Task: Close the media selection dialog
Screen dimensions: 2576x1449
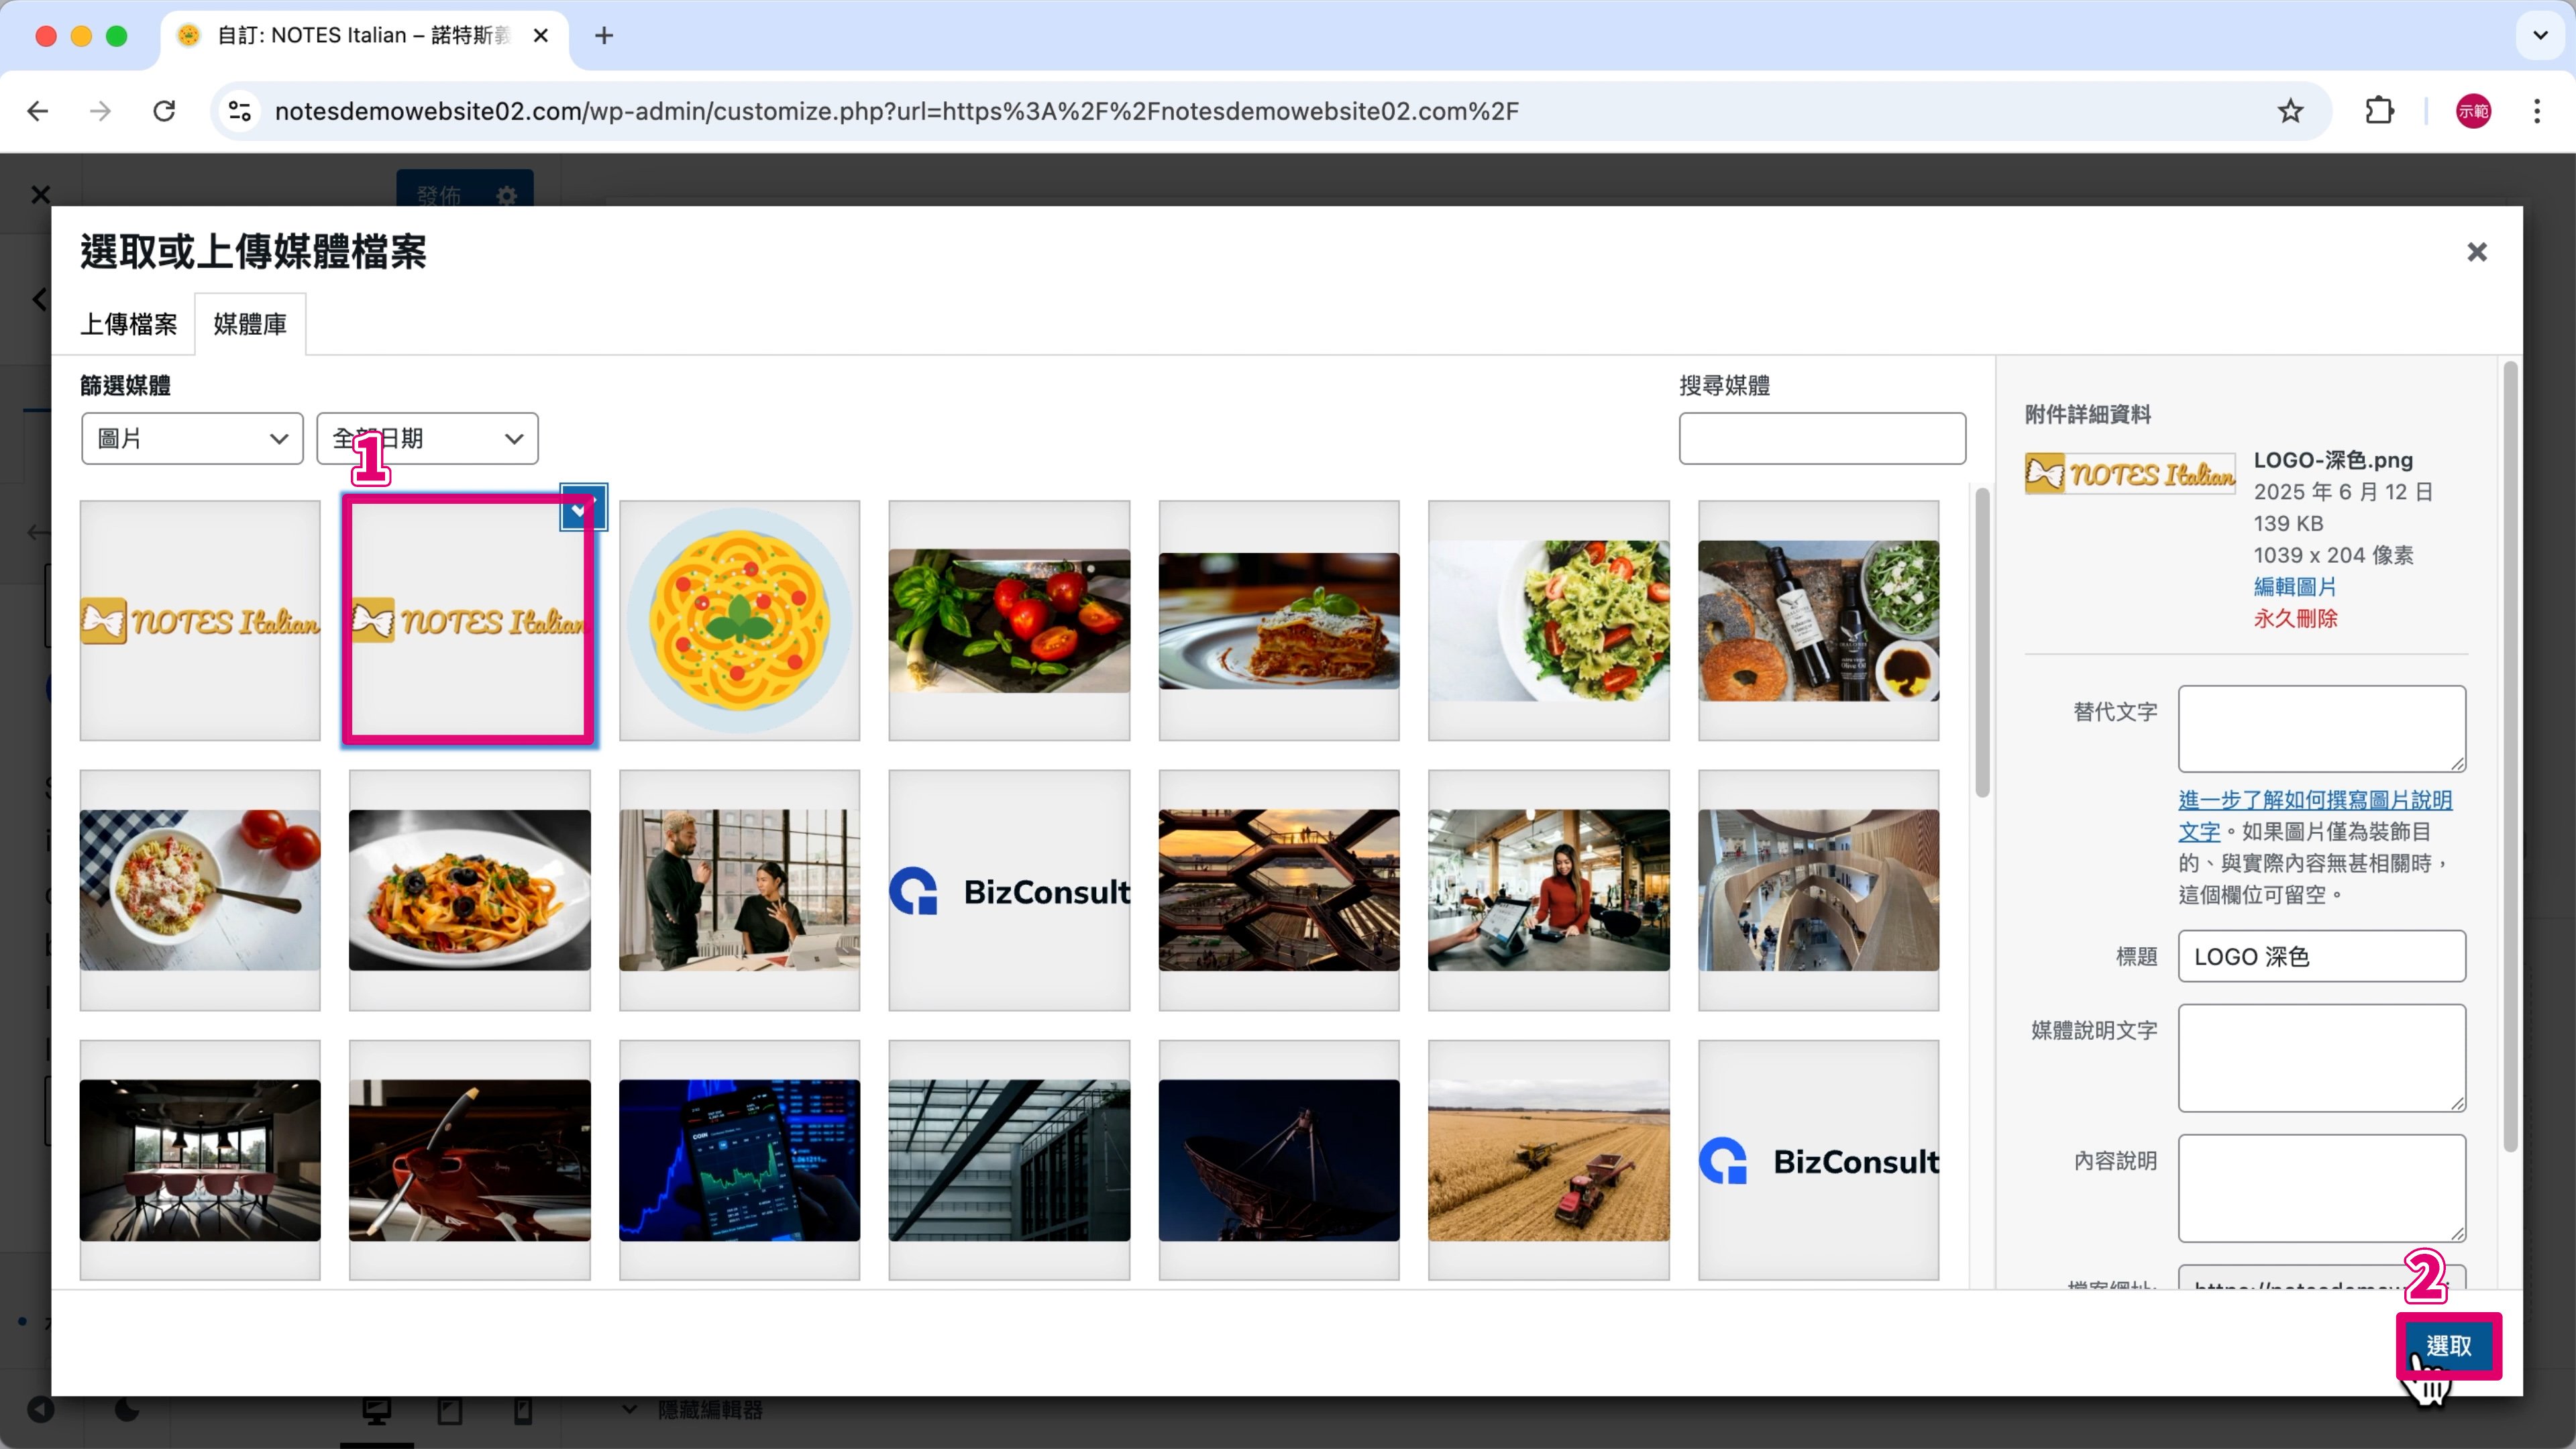Action: pyautogui.click(x=2476, y=252)
